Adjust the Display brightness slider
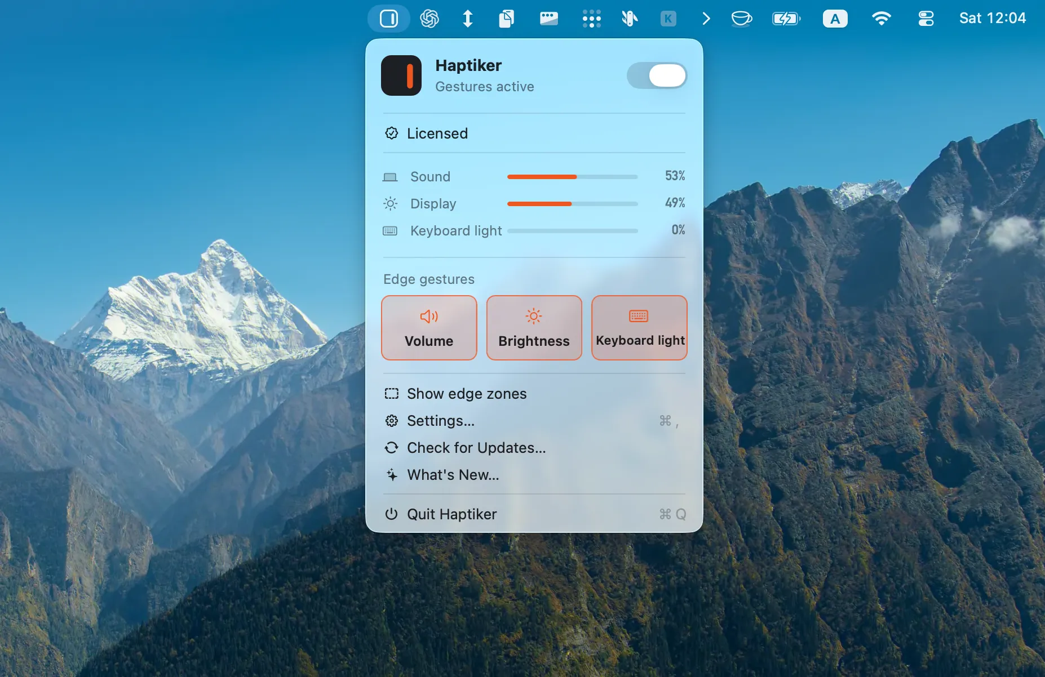 coord(572,204)
